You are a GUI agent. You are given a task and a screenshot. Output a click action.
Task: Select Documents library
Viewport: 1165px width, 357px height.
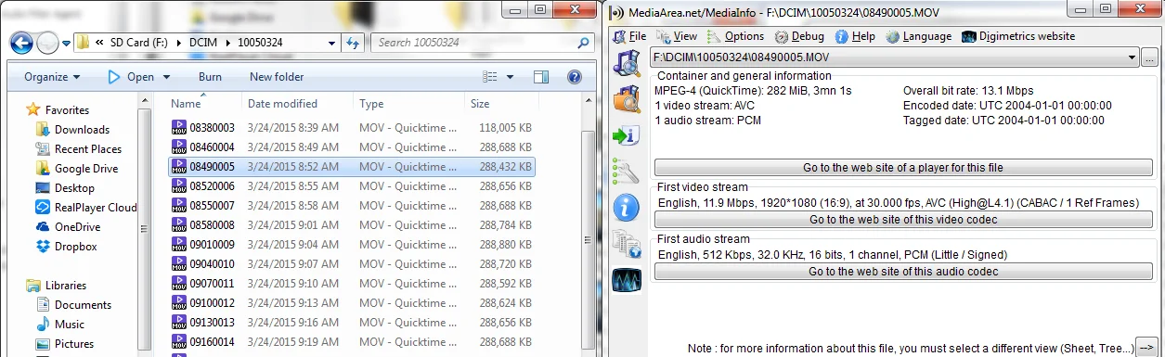[x=83, y=305]
